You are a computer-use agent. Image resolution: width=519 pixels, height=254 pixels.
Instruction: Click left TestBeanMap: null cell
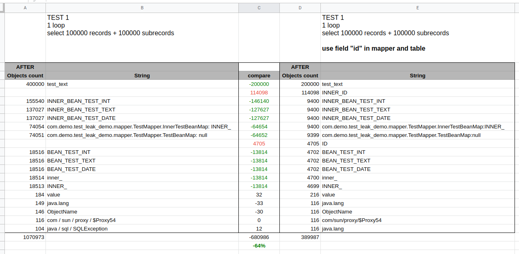(142, 135)
